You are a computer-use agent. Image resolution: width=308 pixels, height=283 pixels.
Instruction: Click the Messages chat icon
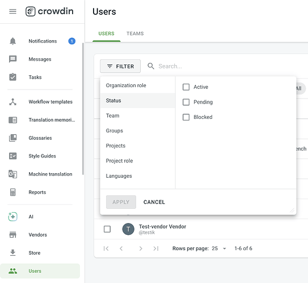[13, 59]
